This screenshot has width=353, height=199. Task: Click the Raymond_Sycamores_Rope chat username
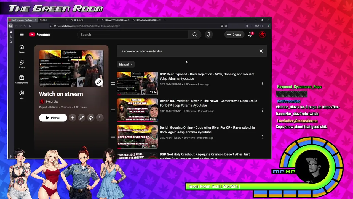point(299,87)
